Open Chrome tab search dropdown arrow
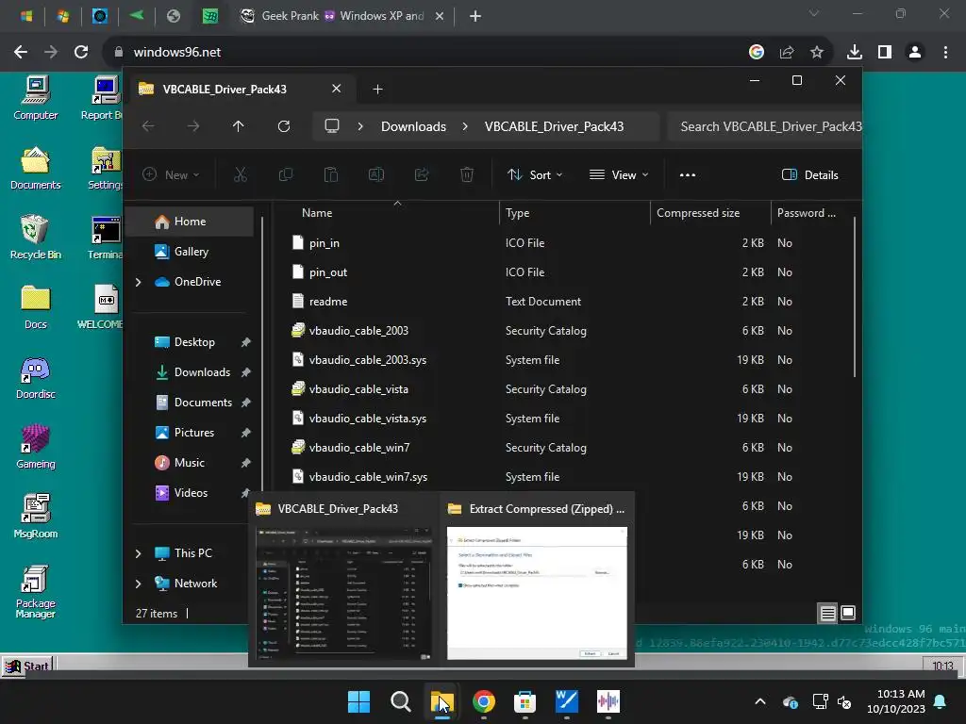 pos(814,13)
